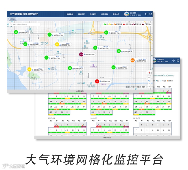Viewport: 188px width, 170px height.
Task: Switch to the IAQI(CO) tab
Action: click(x=164, y=75)
